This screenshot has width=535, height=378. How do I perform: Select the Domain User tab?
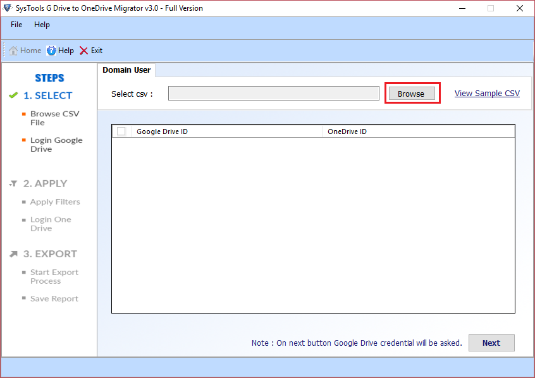click(126, 70)
